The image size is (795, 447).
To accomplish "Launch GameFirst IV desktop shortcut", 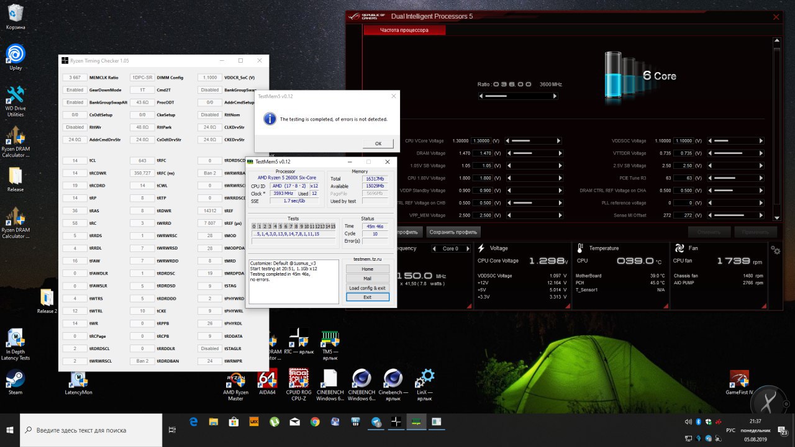I will tap(739, 382).
